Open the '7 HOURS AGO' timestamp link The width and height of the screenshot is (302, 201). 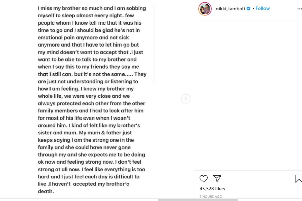click(x=211, y=196)
